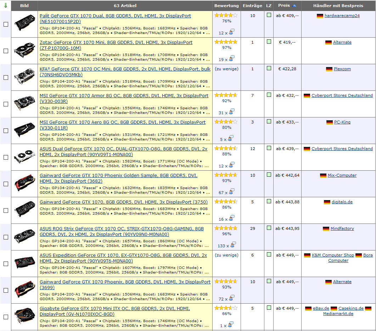Open Palit GeForce GTX 1070 Dual product link
This screenshot has height=331, width=376.
tap(115, 18)
